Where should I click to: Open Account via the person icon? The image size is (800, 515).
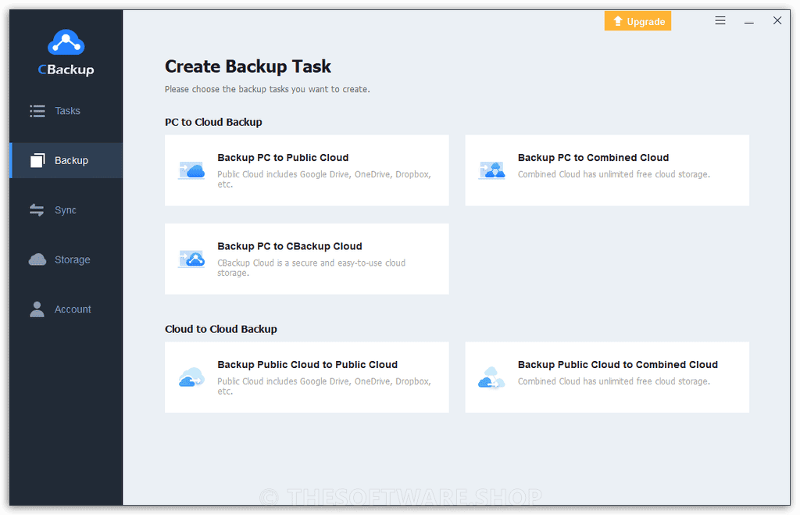click(x=37, y=309)
